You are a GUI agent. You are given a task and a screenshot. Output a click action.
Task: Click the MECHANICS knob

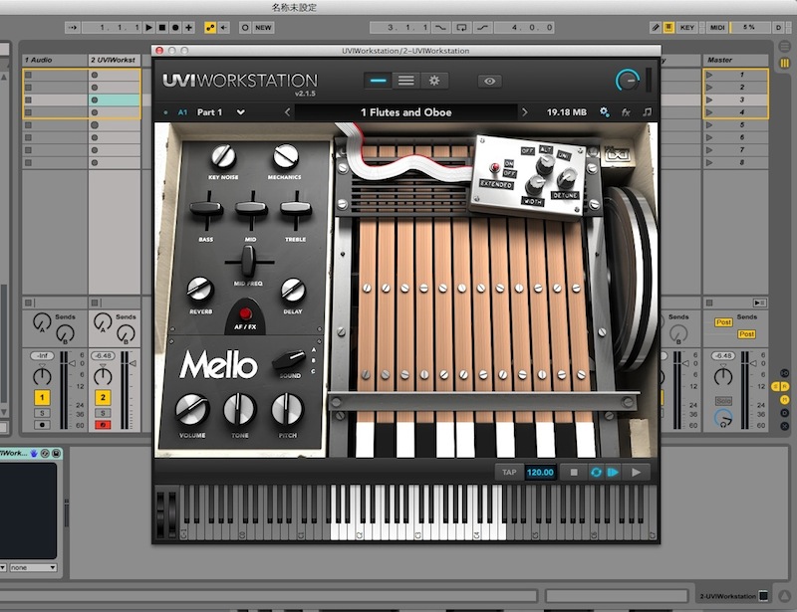[285, 156]
